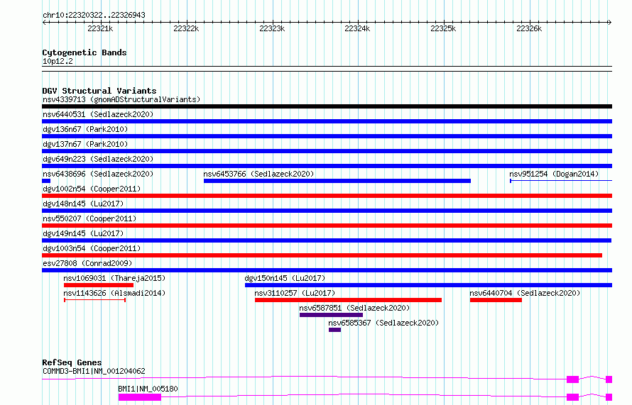This screenshot has width=632, height=405.
Task: Open nsv1143626 (Alsmadi2014) variant
Action: (114, 293)
